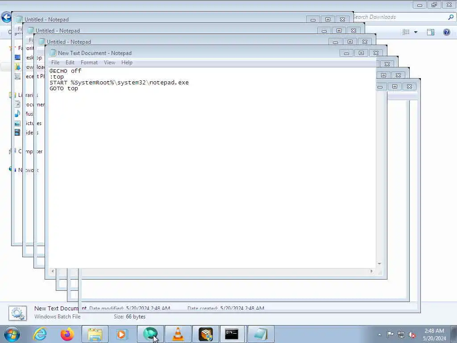Launch Internet Explorer from the taskbar

[40, 334]
